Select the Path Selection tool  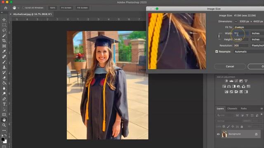coord(4,109)
